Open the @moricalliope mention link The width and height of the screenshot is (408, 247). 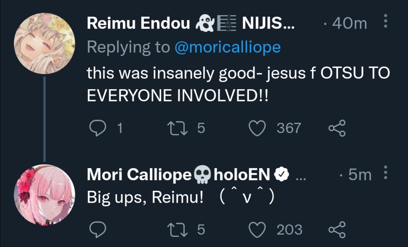coord(227,48)
